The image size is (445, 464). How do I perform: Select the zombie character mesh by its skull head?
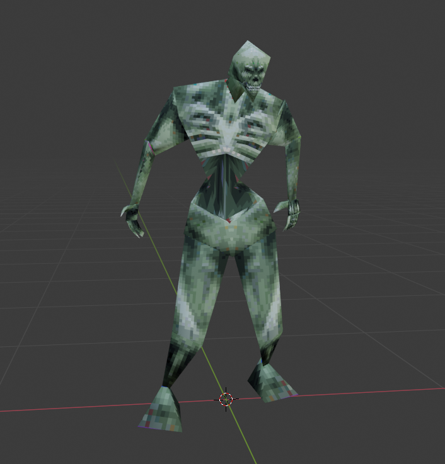[250, 71]
